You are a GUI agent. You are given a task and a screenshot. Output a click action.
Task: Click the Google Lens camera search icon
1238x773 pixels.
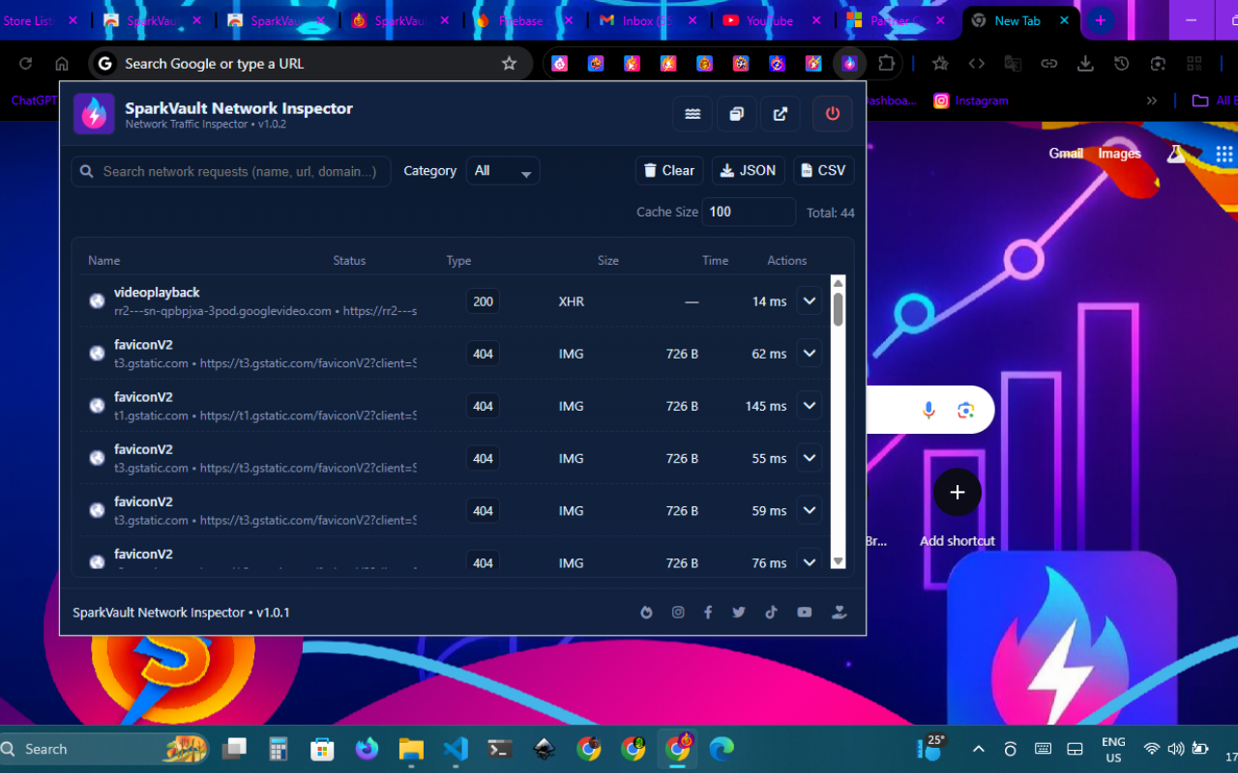[965, 410]
